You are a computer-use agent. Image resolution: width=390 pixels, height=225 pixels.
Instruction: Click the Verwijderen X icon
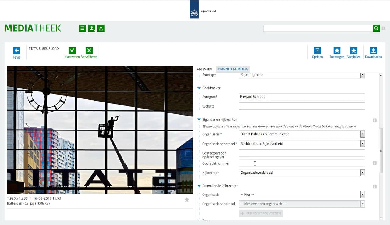89,51
